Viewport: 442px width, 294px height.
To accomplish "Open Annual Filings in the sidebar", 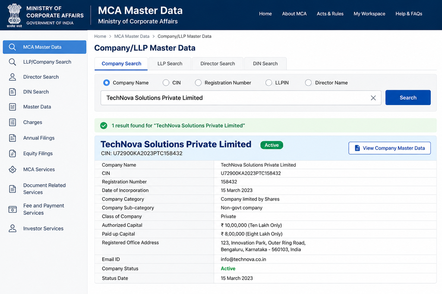I will (44, 138).
